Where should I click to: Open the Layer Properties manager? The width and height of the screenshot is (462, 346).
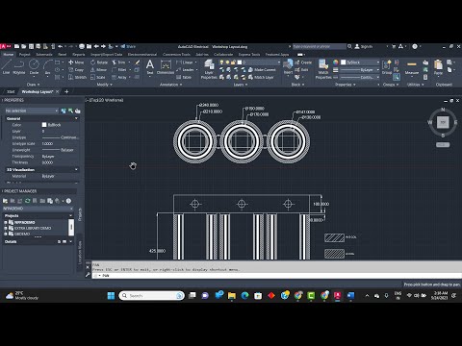click(x=209, y=69)
